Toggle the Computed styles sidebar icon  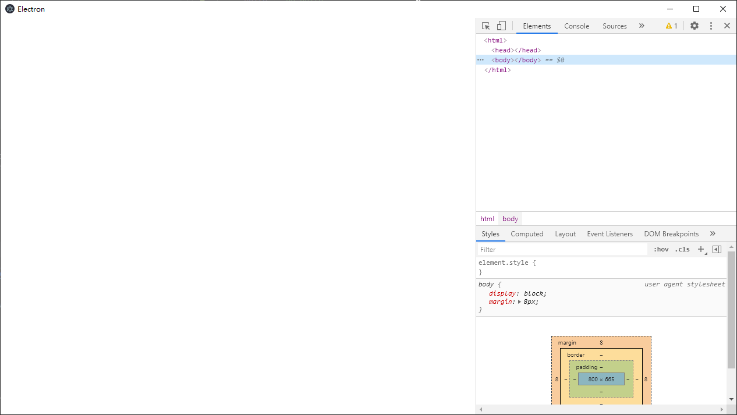pos(717,249)
